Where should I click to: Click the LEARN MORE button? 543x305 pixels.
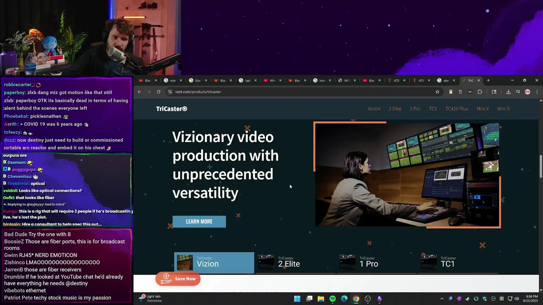tap(199, 222)
